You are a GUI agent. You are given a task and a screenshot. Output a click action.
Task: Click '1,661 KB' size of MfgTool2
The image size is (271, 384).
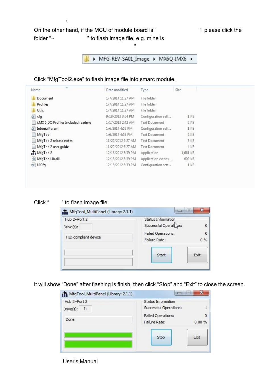[x=188, y=153]
